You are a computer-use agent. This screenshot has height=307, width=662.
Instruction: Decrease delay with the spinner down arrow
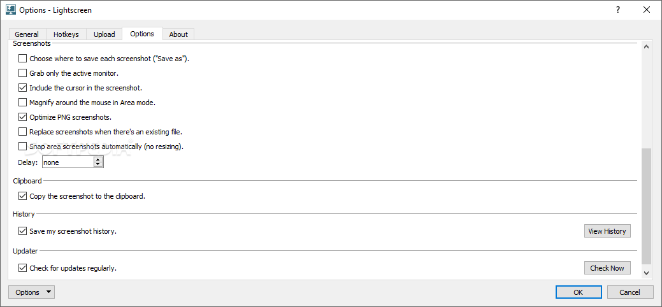(x=98, y=165)
